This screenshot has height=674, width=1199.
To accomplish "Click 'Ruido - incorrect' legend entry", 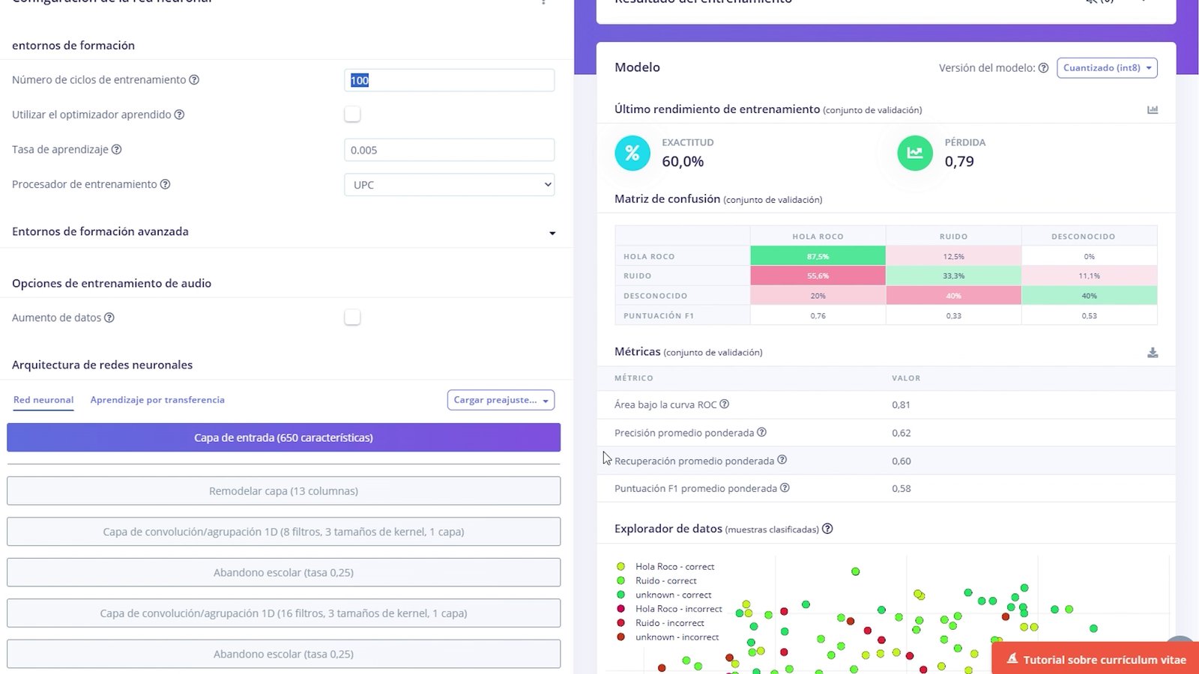I will (x=660, y=623).
